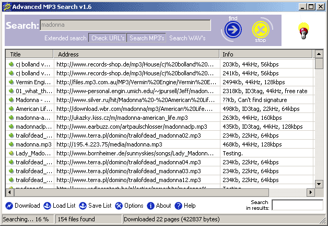
Task: Click the light bulb icon
Action: point(303,30)
